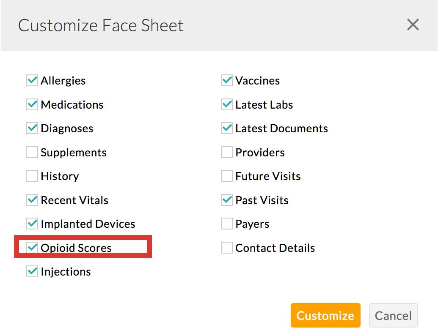Uncheck Latest Labs

(x=227, y=104)
